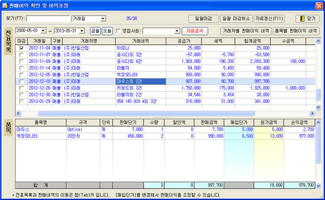
Task: Check the 마감 box for 2012-11-09 row
Action: (21, 61)
